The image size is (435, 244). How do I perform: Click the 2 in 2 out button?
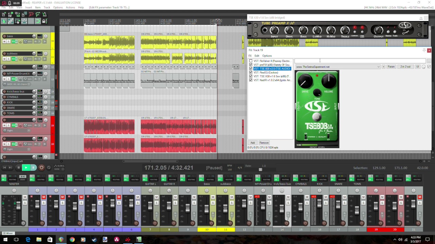point(405,67)
